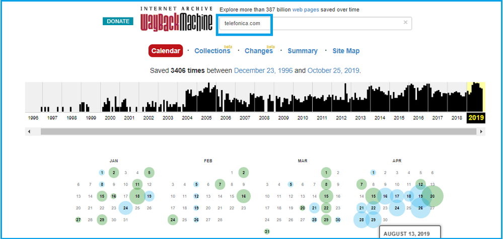Follow the December 23, 1996 link
Screen dimensions: 503x239
pyautogui.click(x=263, y=70)
